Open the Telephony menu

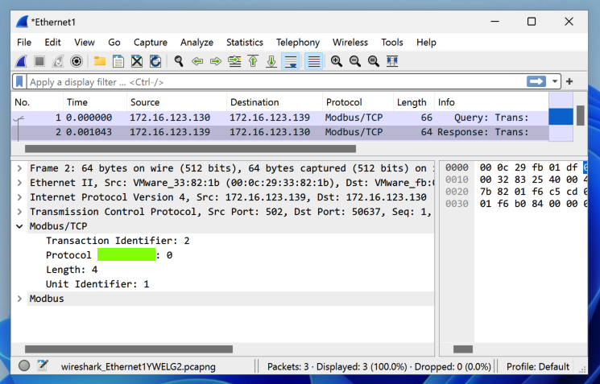pyautogui.click(x=298, y=43)
